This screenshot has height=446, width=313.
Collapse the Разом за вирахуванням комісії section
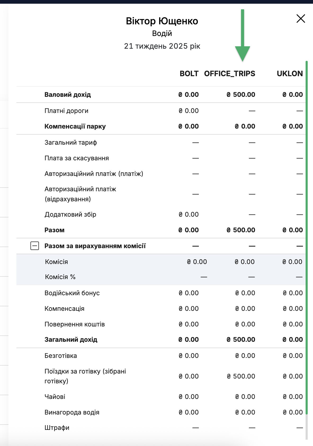pyautogui.click(x=35, y=246)
